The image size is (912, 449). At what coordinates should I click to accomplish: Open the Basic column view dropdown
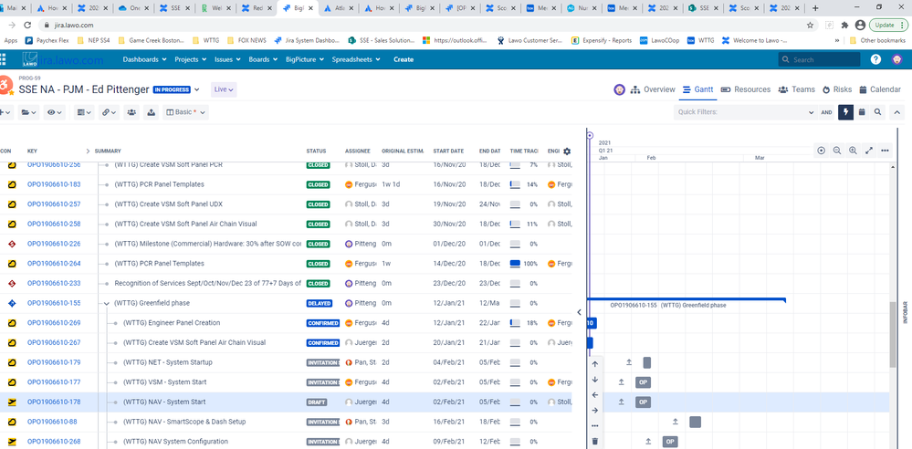[x=185, y=112]
